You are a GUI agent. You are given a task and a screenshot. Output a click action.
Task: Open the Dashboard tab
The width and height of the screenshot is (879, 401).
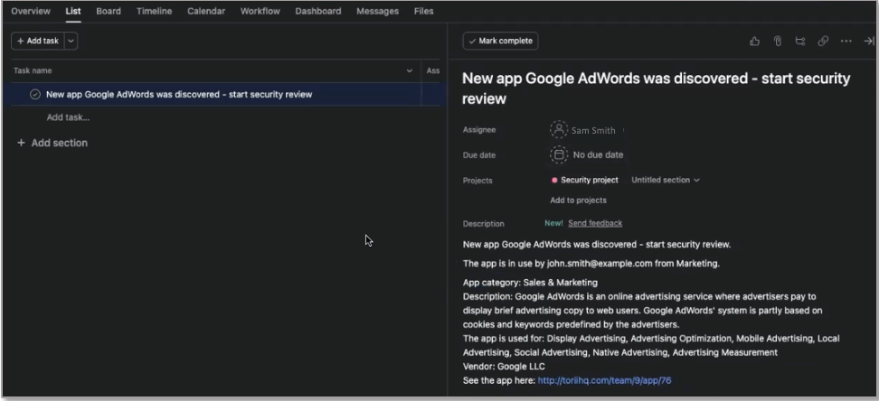coord(317,11)
